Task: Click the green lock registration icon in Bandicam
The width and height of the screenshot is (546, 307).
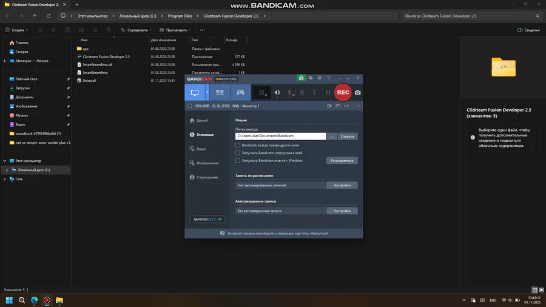Action: click(301, 78)
